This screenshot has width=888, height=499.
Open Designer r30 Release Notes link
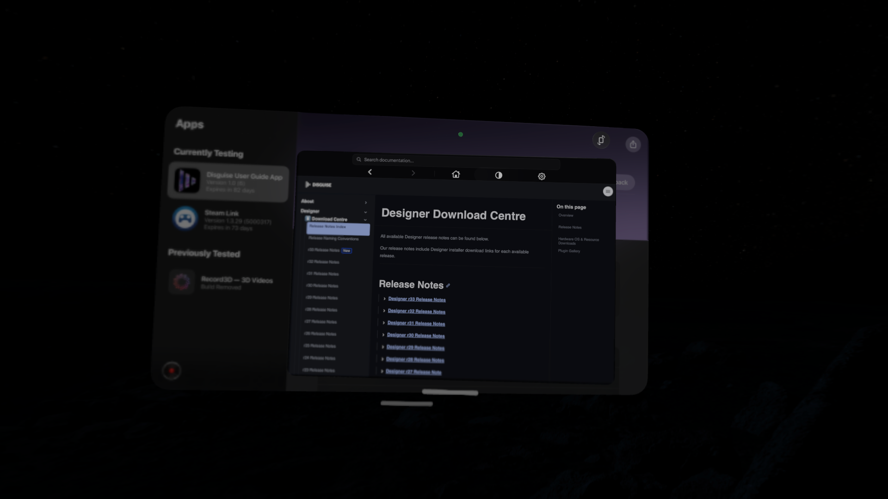(x=415, y=335)
